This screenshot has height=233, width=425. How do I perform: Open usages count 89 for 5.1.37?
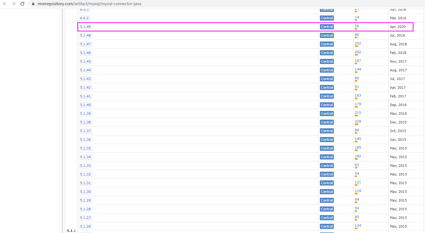coord(357,130)
